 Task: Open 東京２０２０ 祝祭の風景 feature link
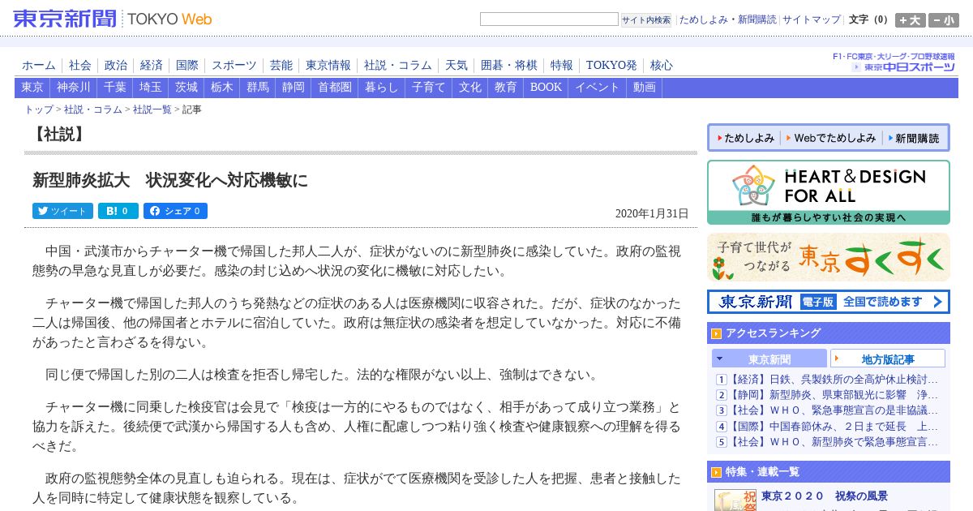[x=825, y=496]
